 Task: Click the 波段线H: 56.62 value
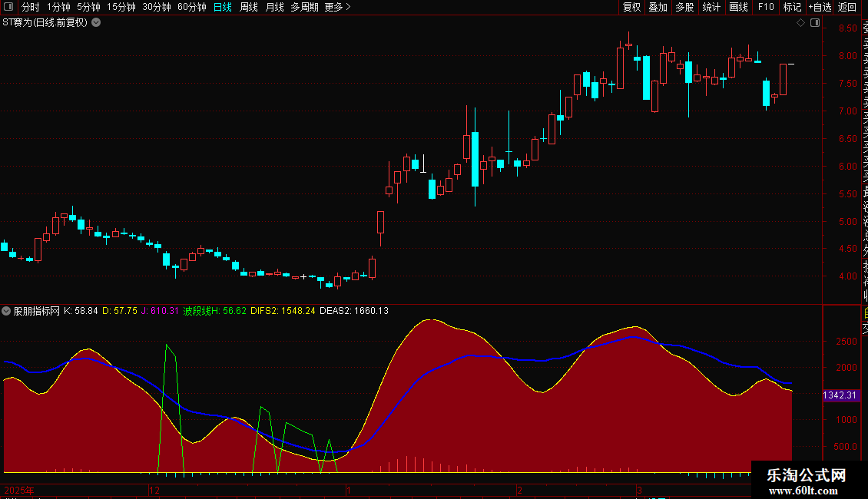pyautogui.click(x=215, y=311)
